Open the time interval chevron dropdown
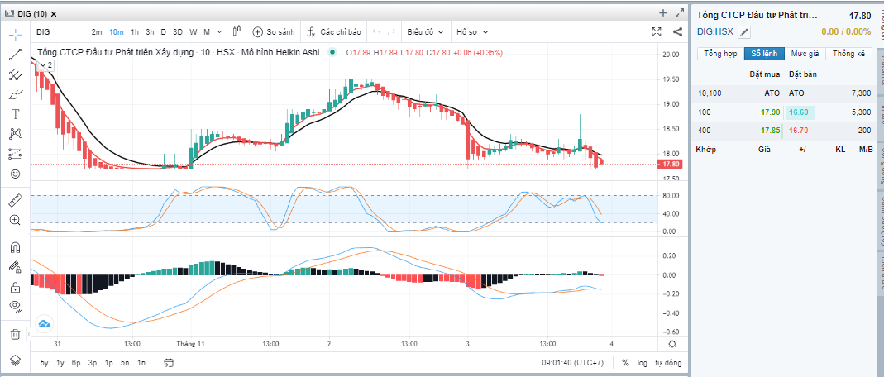 [x=219, y=31]
